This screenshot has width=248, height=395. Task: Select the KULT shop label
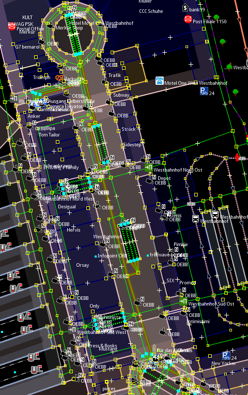pyautogui.click(x=27, y=18)
